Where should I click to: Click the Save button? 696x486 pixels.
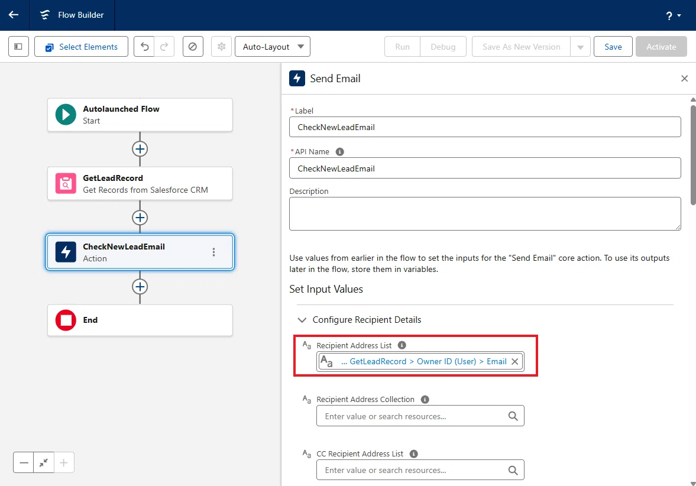pos(613,47)
